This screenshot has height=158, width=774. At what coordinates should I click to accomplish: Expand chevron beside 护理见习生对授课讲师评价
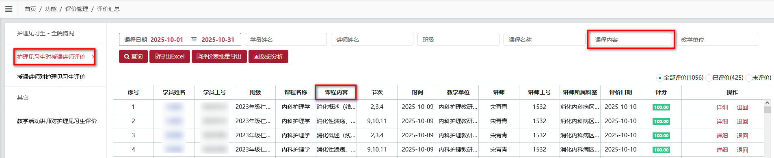(93, 57)
